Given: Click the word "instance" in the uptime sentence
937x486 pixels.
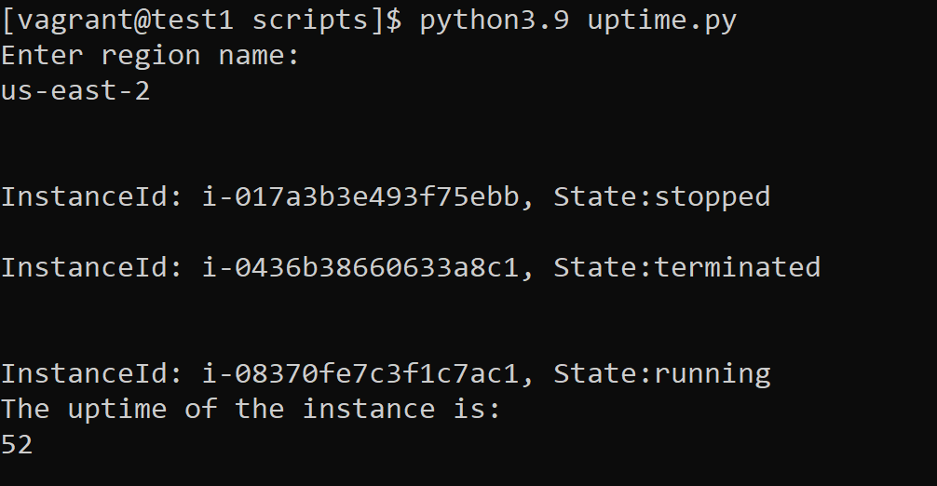Looking at the screenshot, I should (x=368, y=410).
